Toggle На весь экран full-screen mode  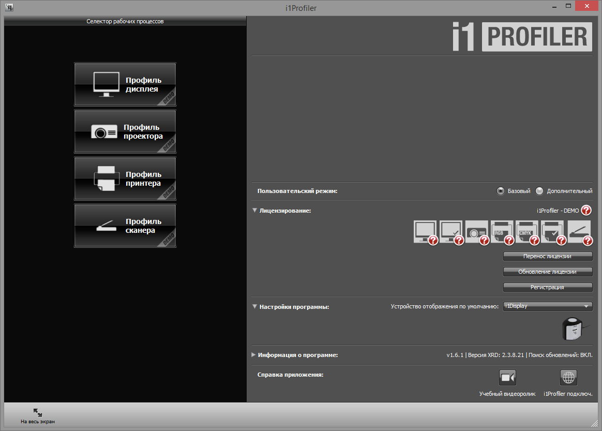click(38, 417)
